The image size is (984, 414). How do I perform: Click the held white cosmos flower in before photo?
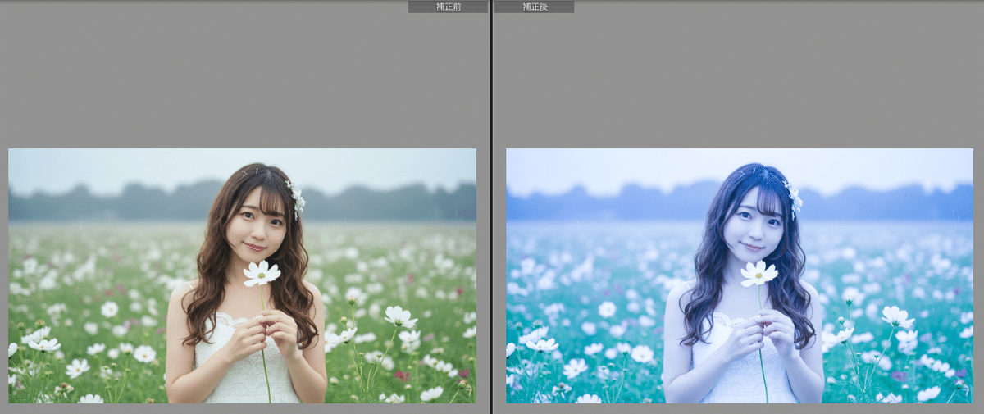tap(262, 273)
